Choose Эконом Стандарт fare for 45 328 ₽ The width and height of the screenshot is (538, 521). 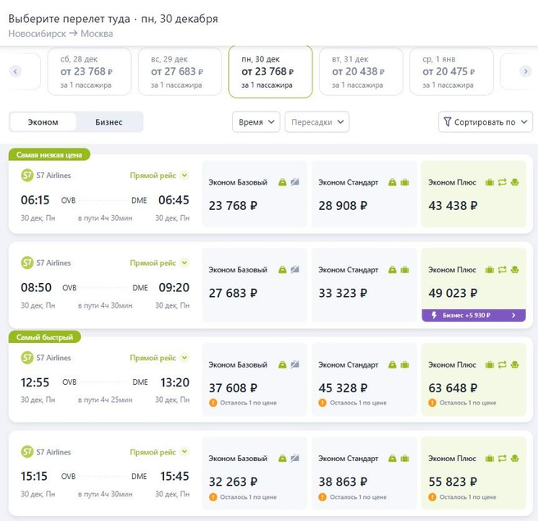click(x=364, y=382)
